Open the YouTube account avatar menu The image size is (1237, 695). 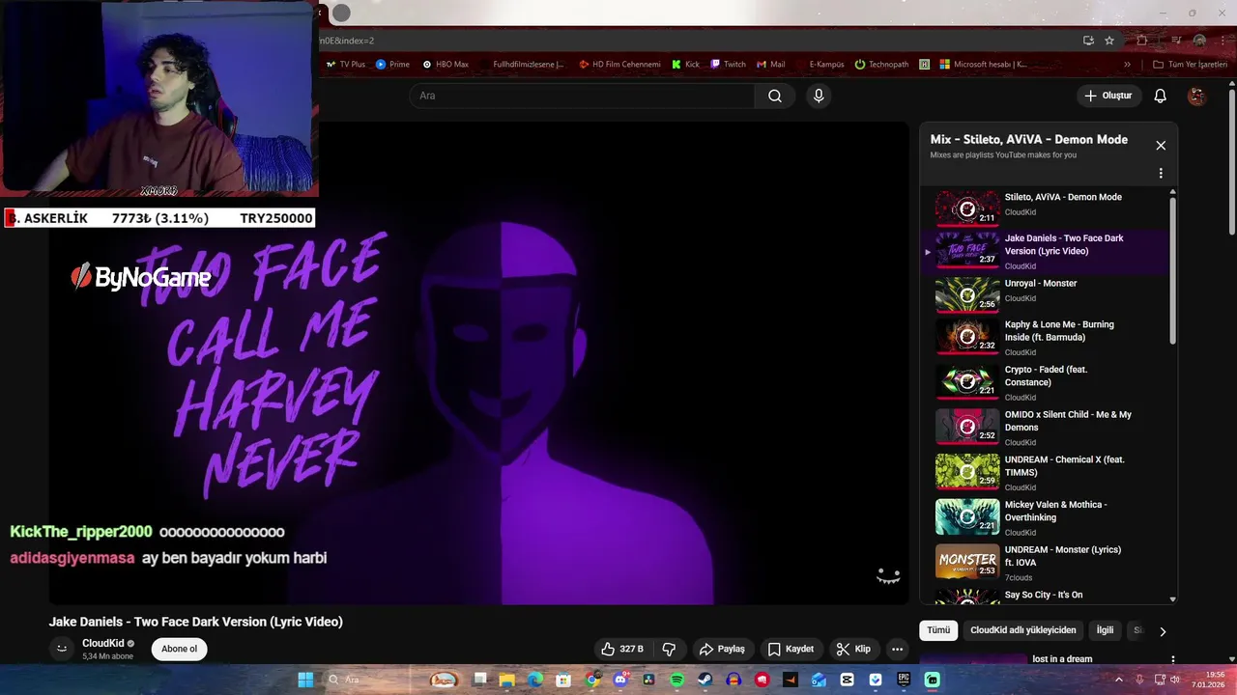[1196, 96]
